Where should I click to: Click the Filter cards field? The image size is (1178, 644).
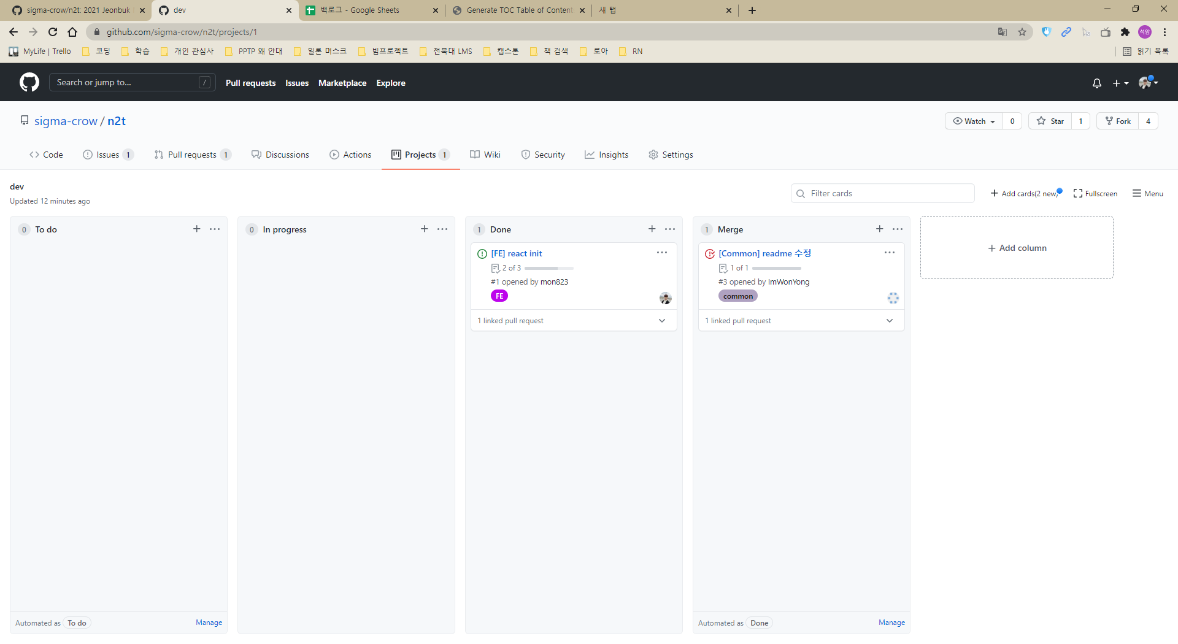[883, 193]
